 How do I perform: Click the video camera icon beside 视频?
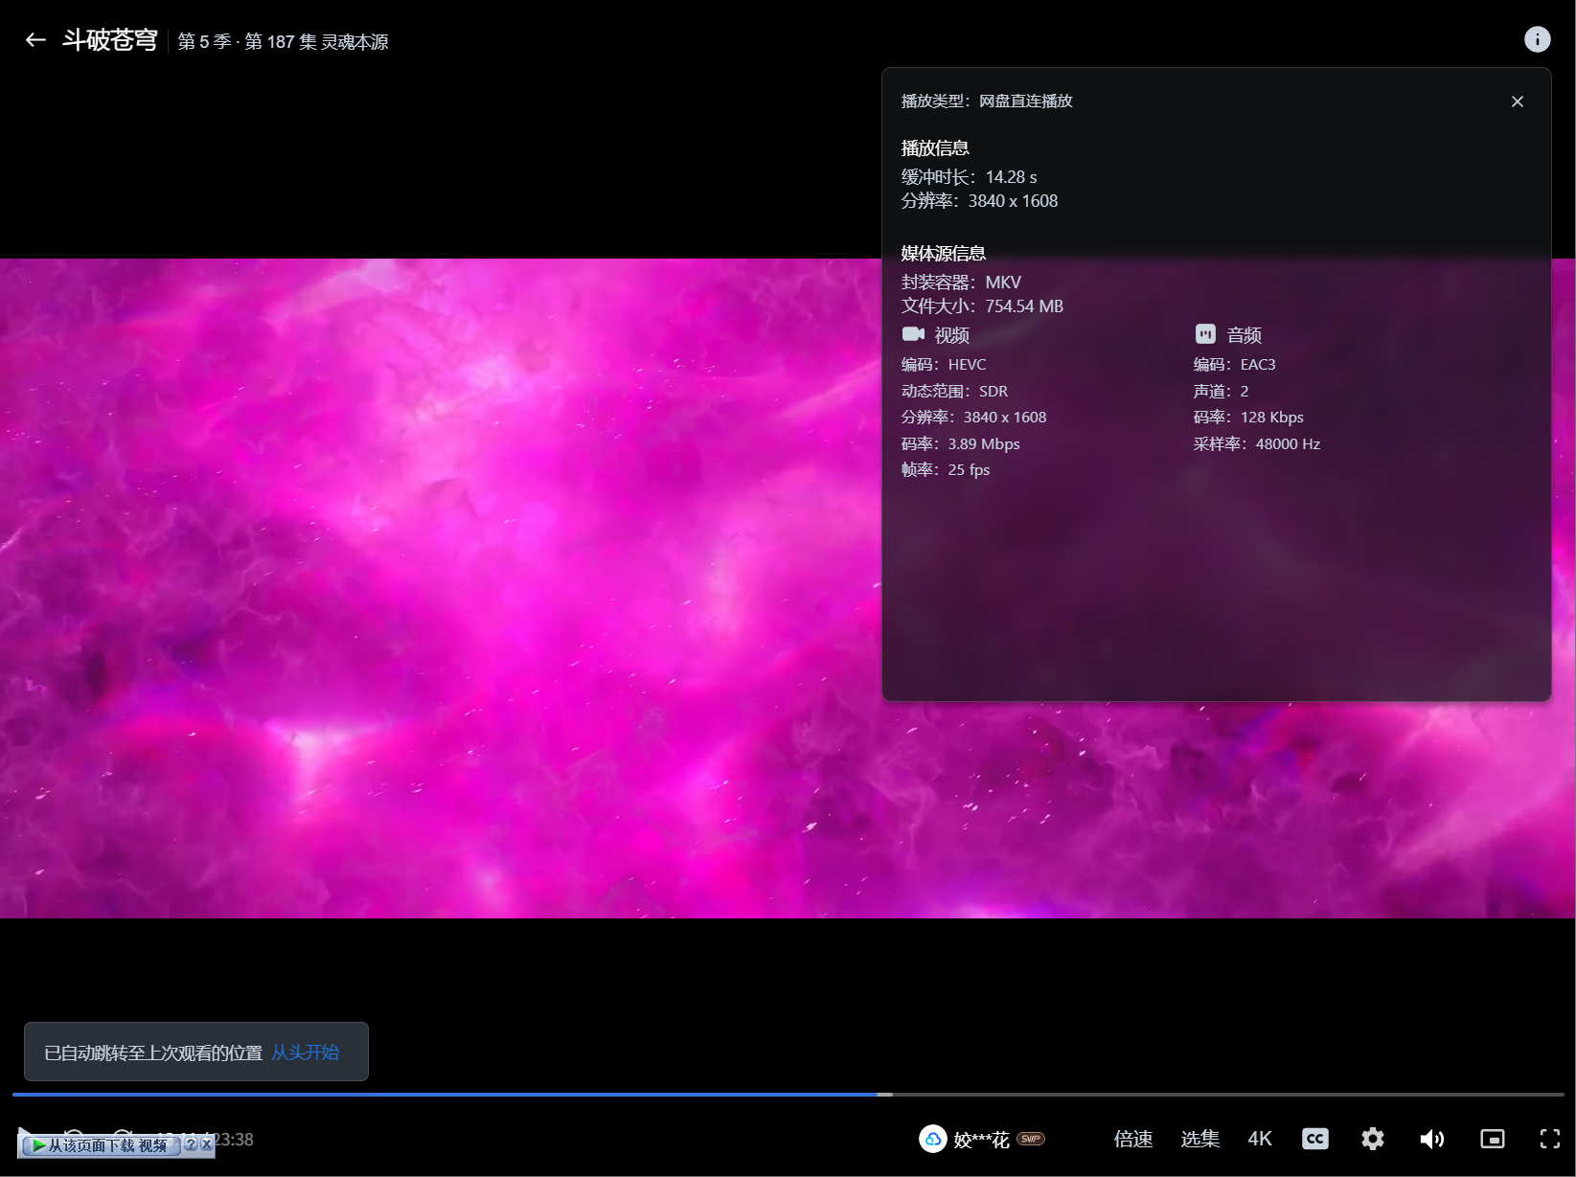(913, 334)
